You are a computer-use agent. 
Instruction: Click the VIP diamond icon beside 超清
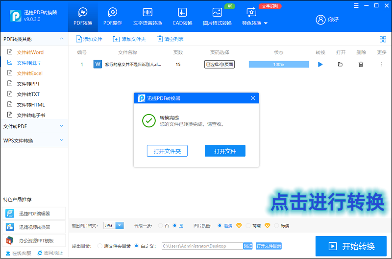coord(239,226)
